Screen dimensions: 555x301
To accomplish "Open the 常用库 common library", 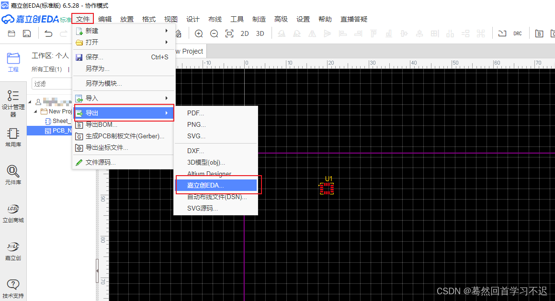I will coord(13,138).
